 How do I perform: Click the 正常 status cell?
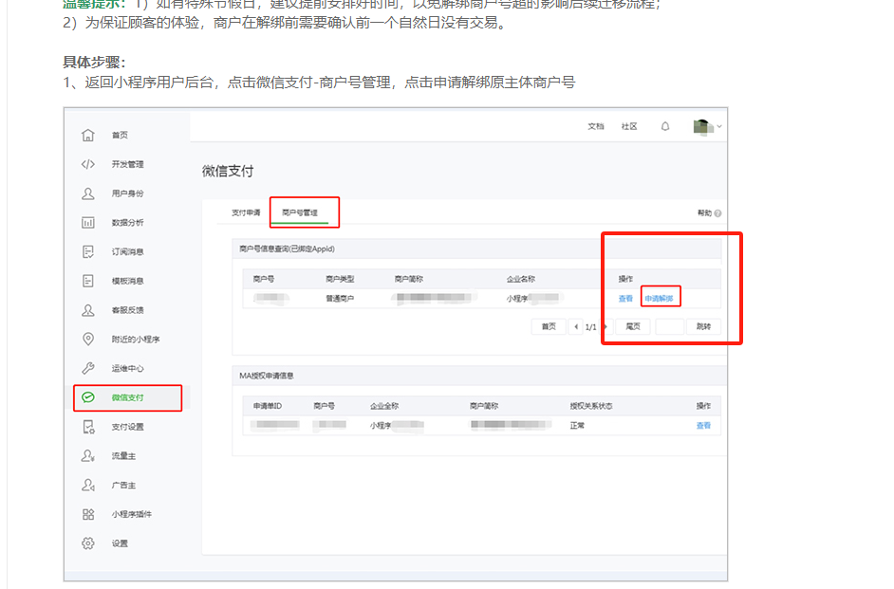tap(577, 426)
